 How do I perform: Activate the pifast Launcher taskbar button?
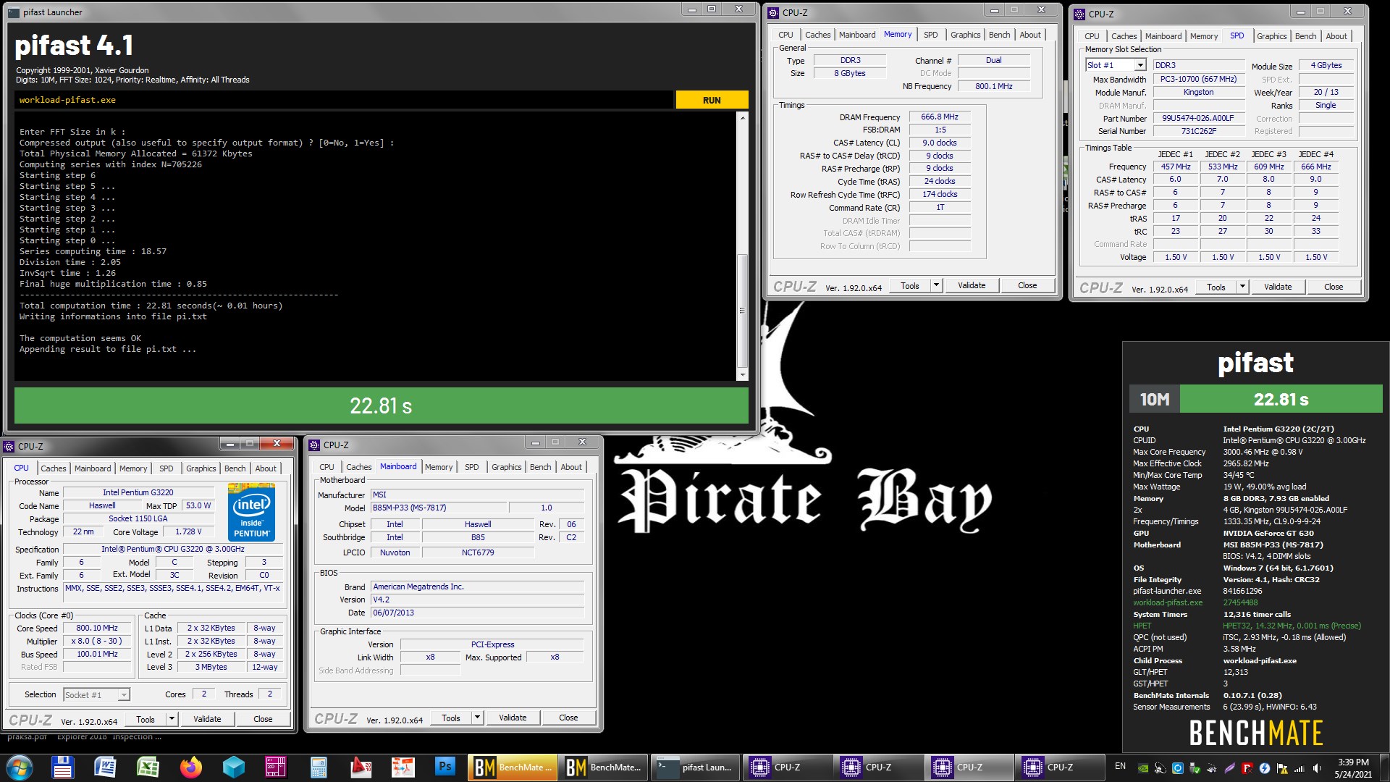tap(695, 767)
